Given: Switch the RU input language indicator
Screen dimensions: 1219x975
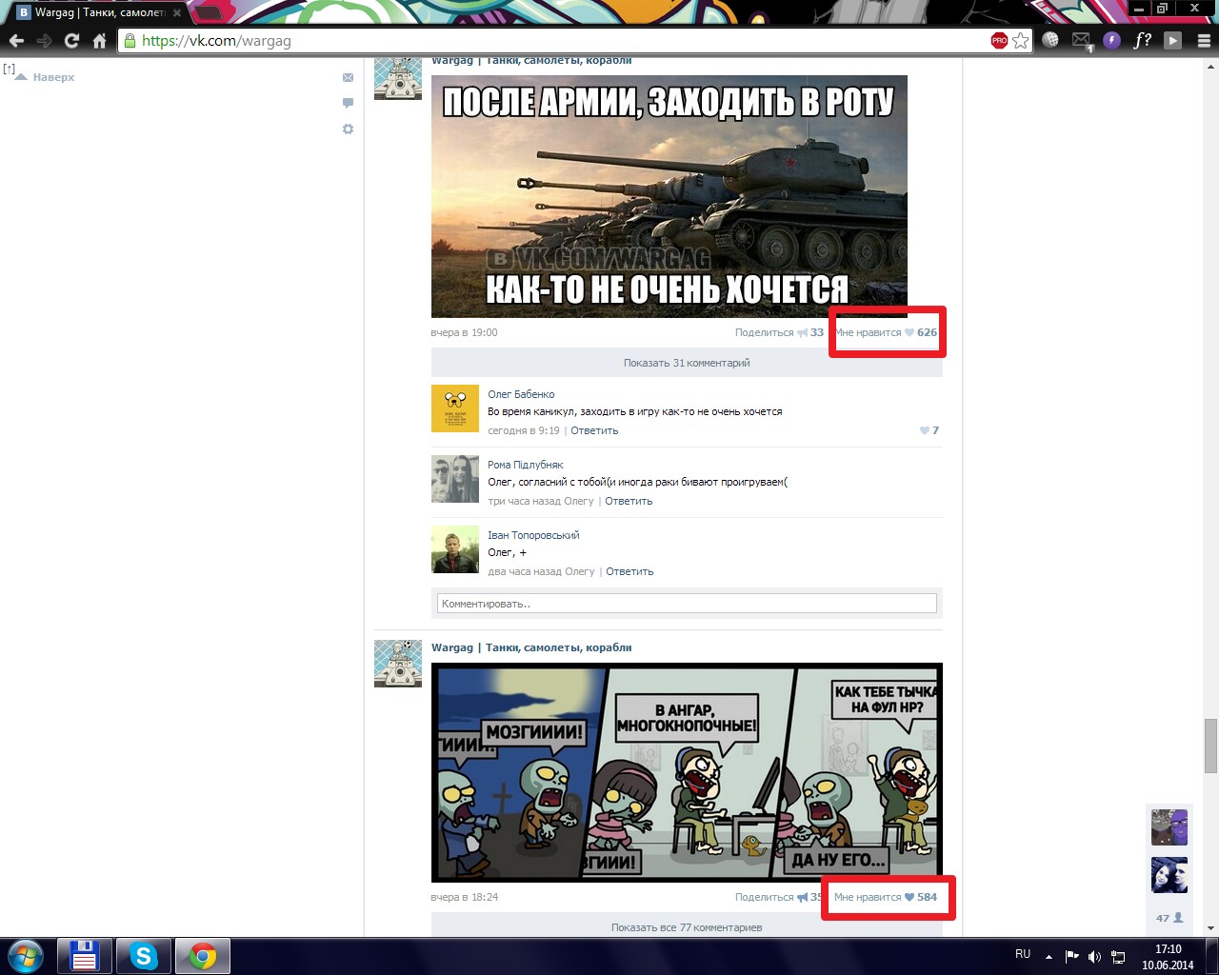Looking at the screenshot, I should click(1023, 954).
